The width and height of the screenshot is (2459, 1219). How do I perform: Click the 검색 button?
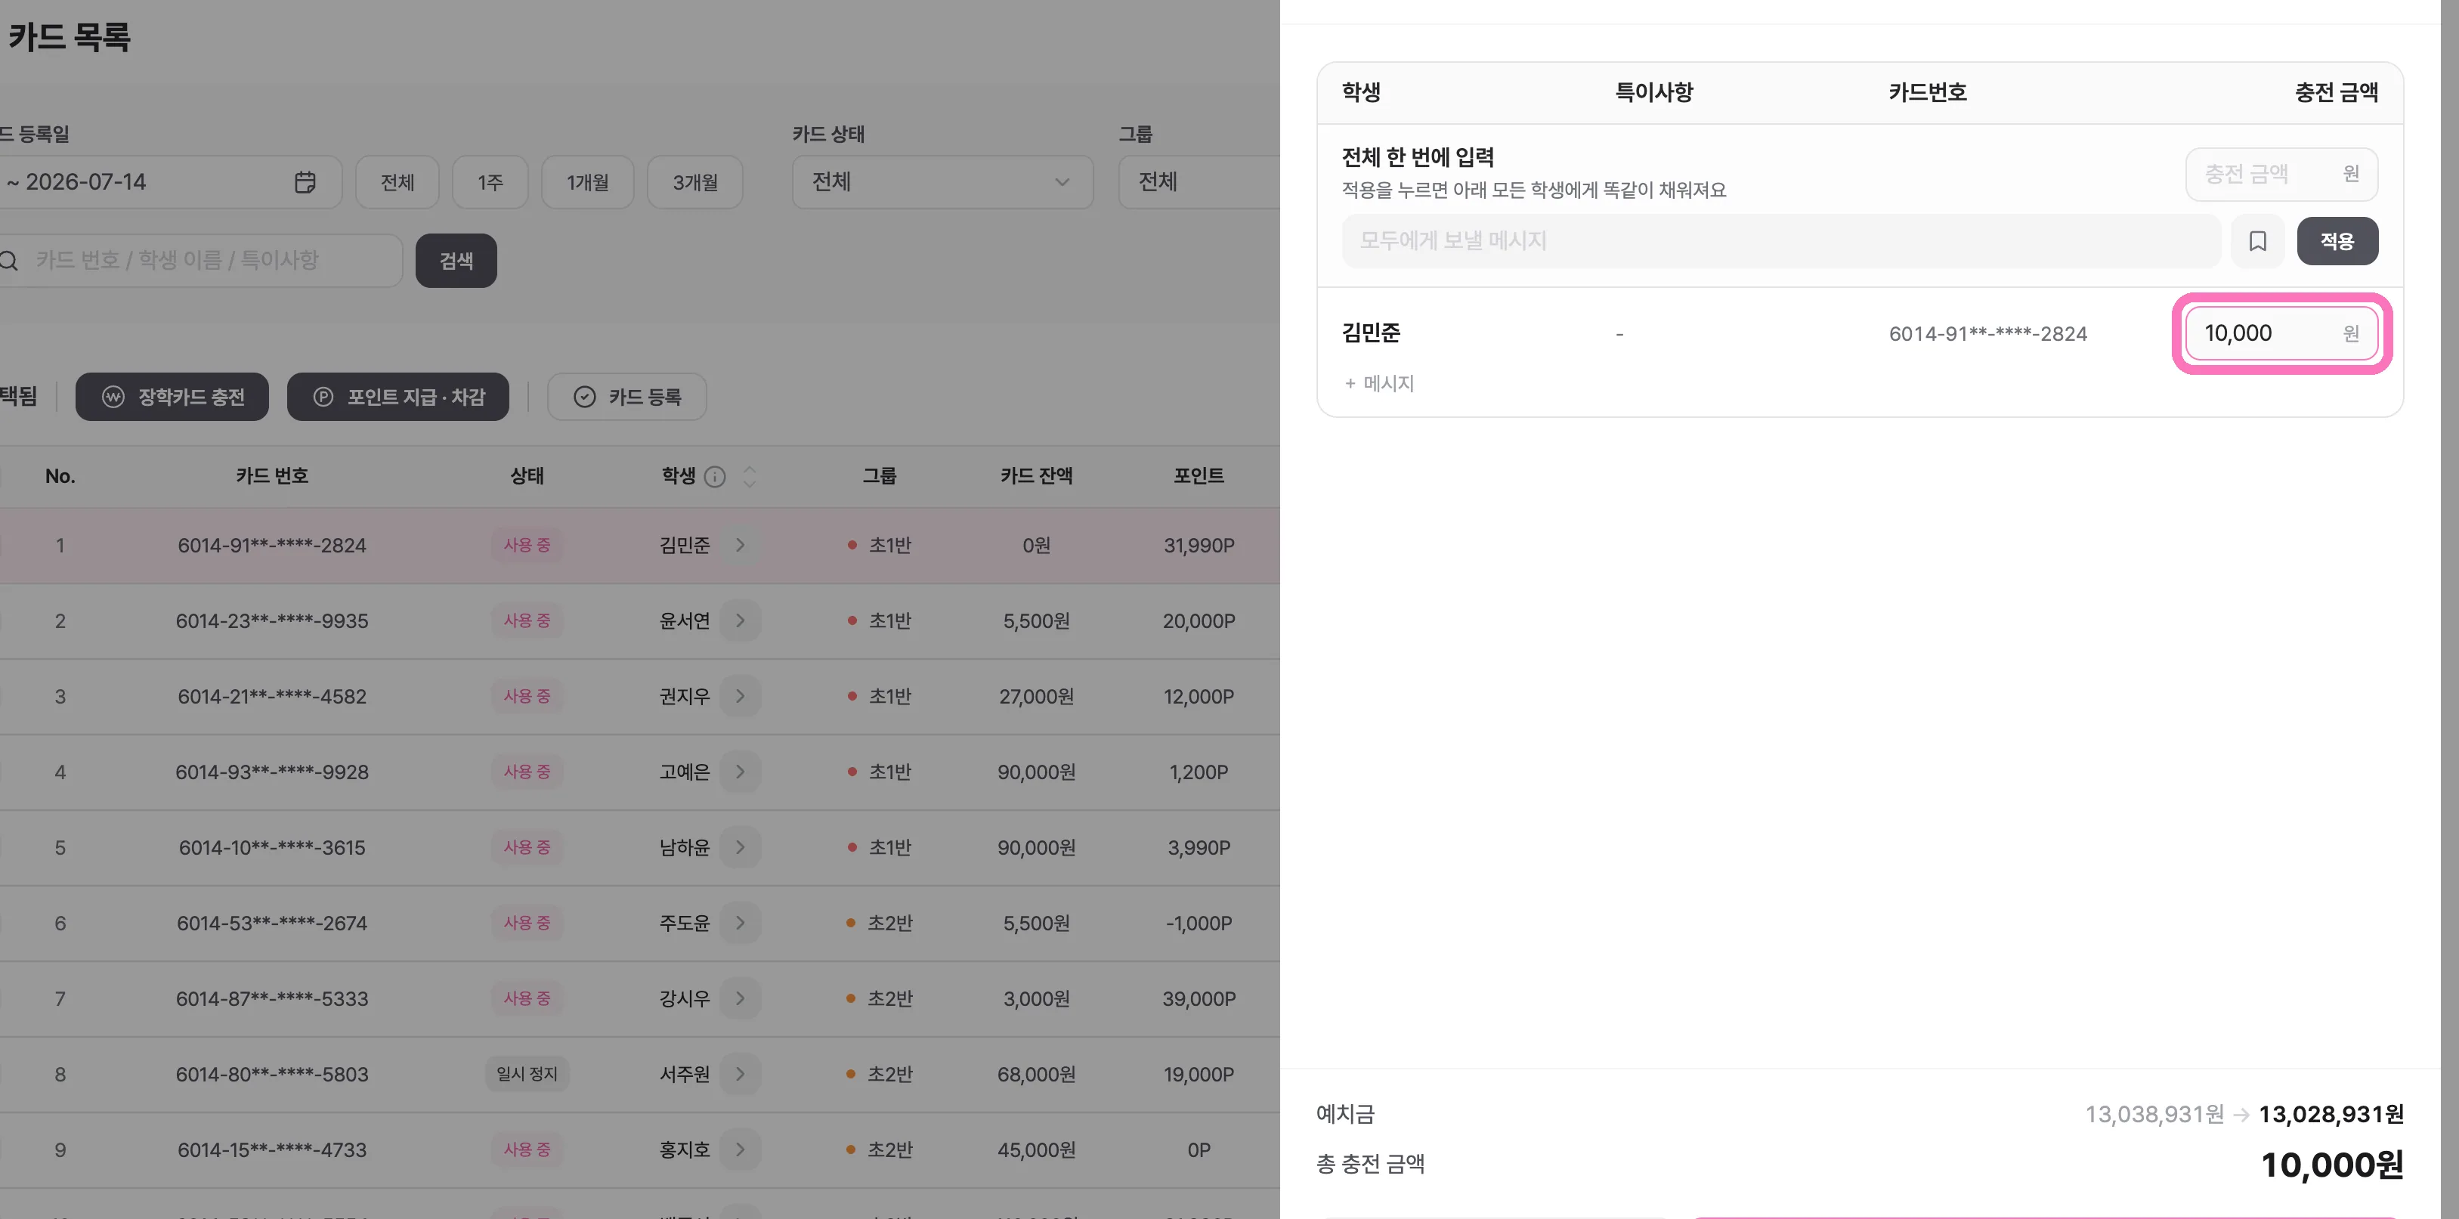[456, 261]
